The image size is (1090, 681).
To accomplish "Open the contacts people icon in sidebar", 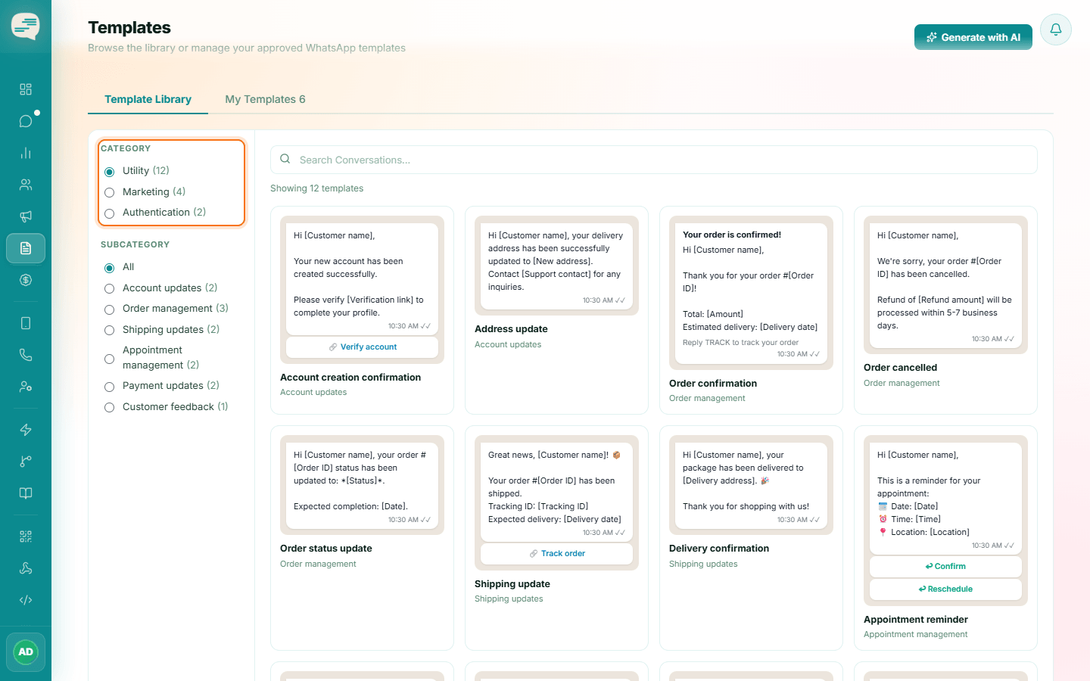I will coord(26,185).
